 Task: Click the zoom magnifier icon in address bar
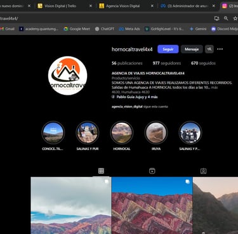226,18
